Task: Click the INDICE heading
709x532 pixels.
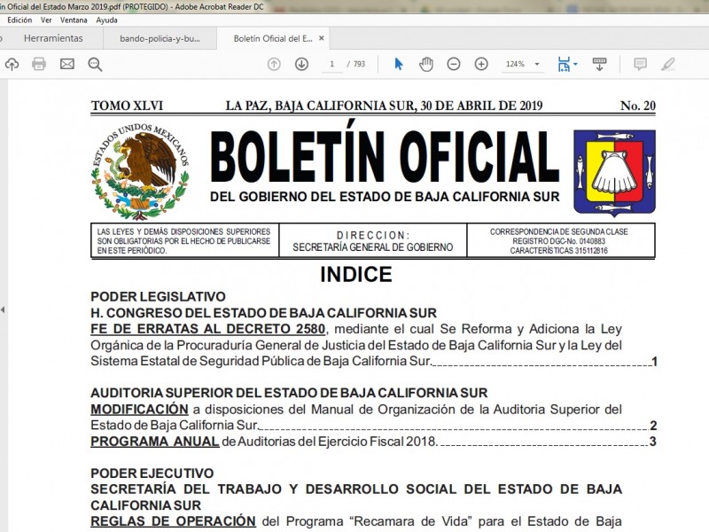Action: [356, 274]
